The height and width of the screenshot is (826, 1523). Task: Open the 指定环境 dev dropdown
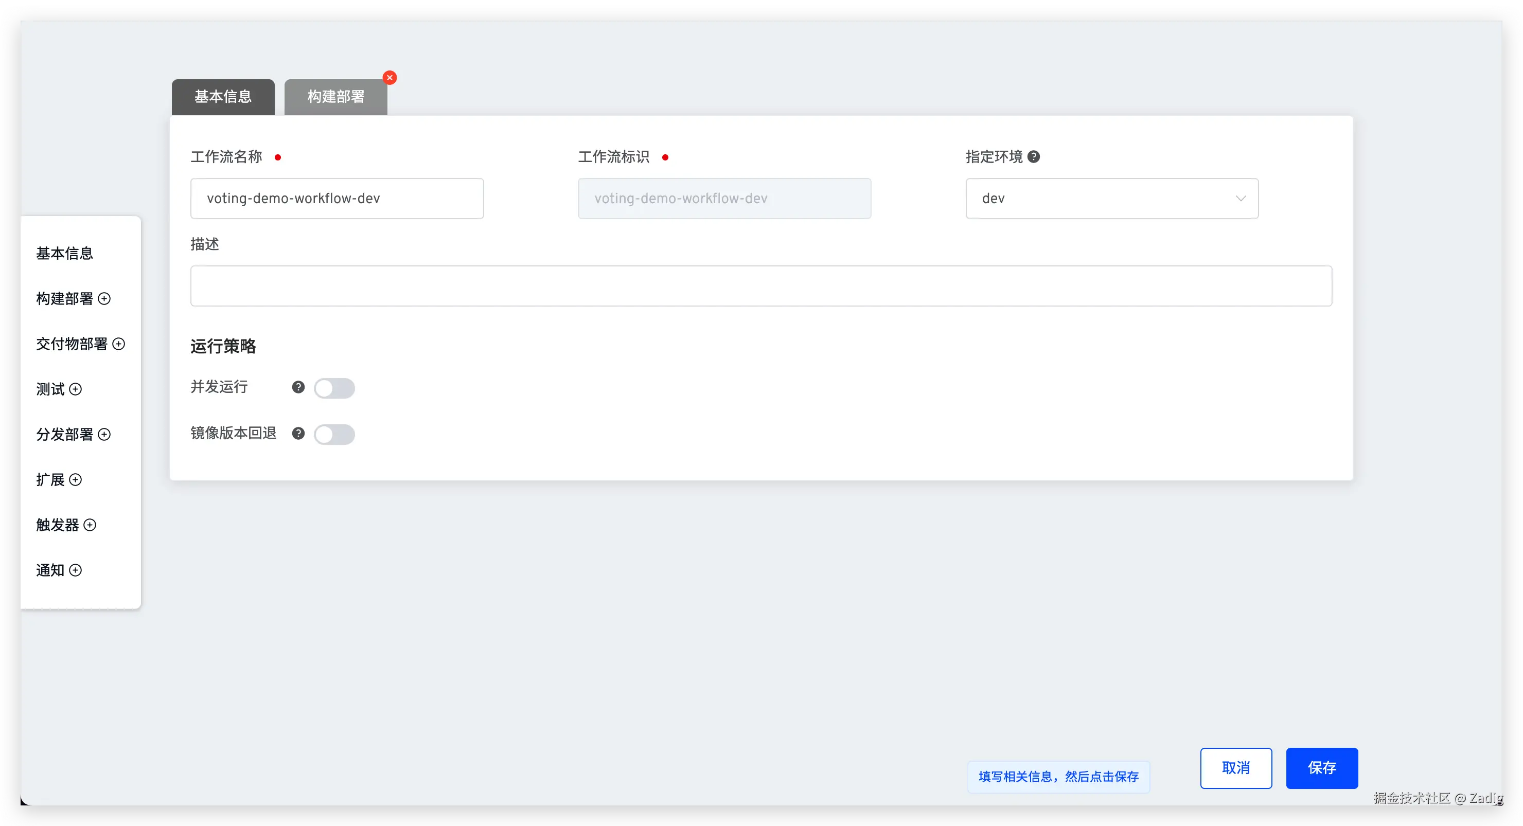pyautogui.click(x=1111, y=199)
